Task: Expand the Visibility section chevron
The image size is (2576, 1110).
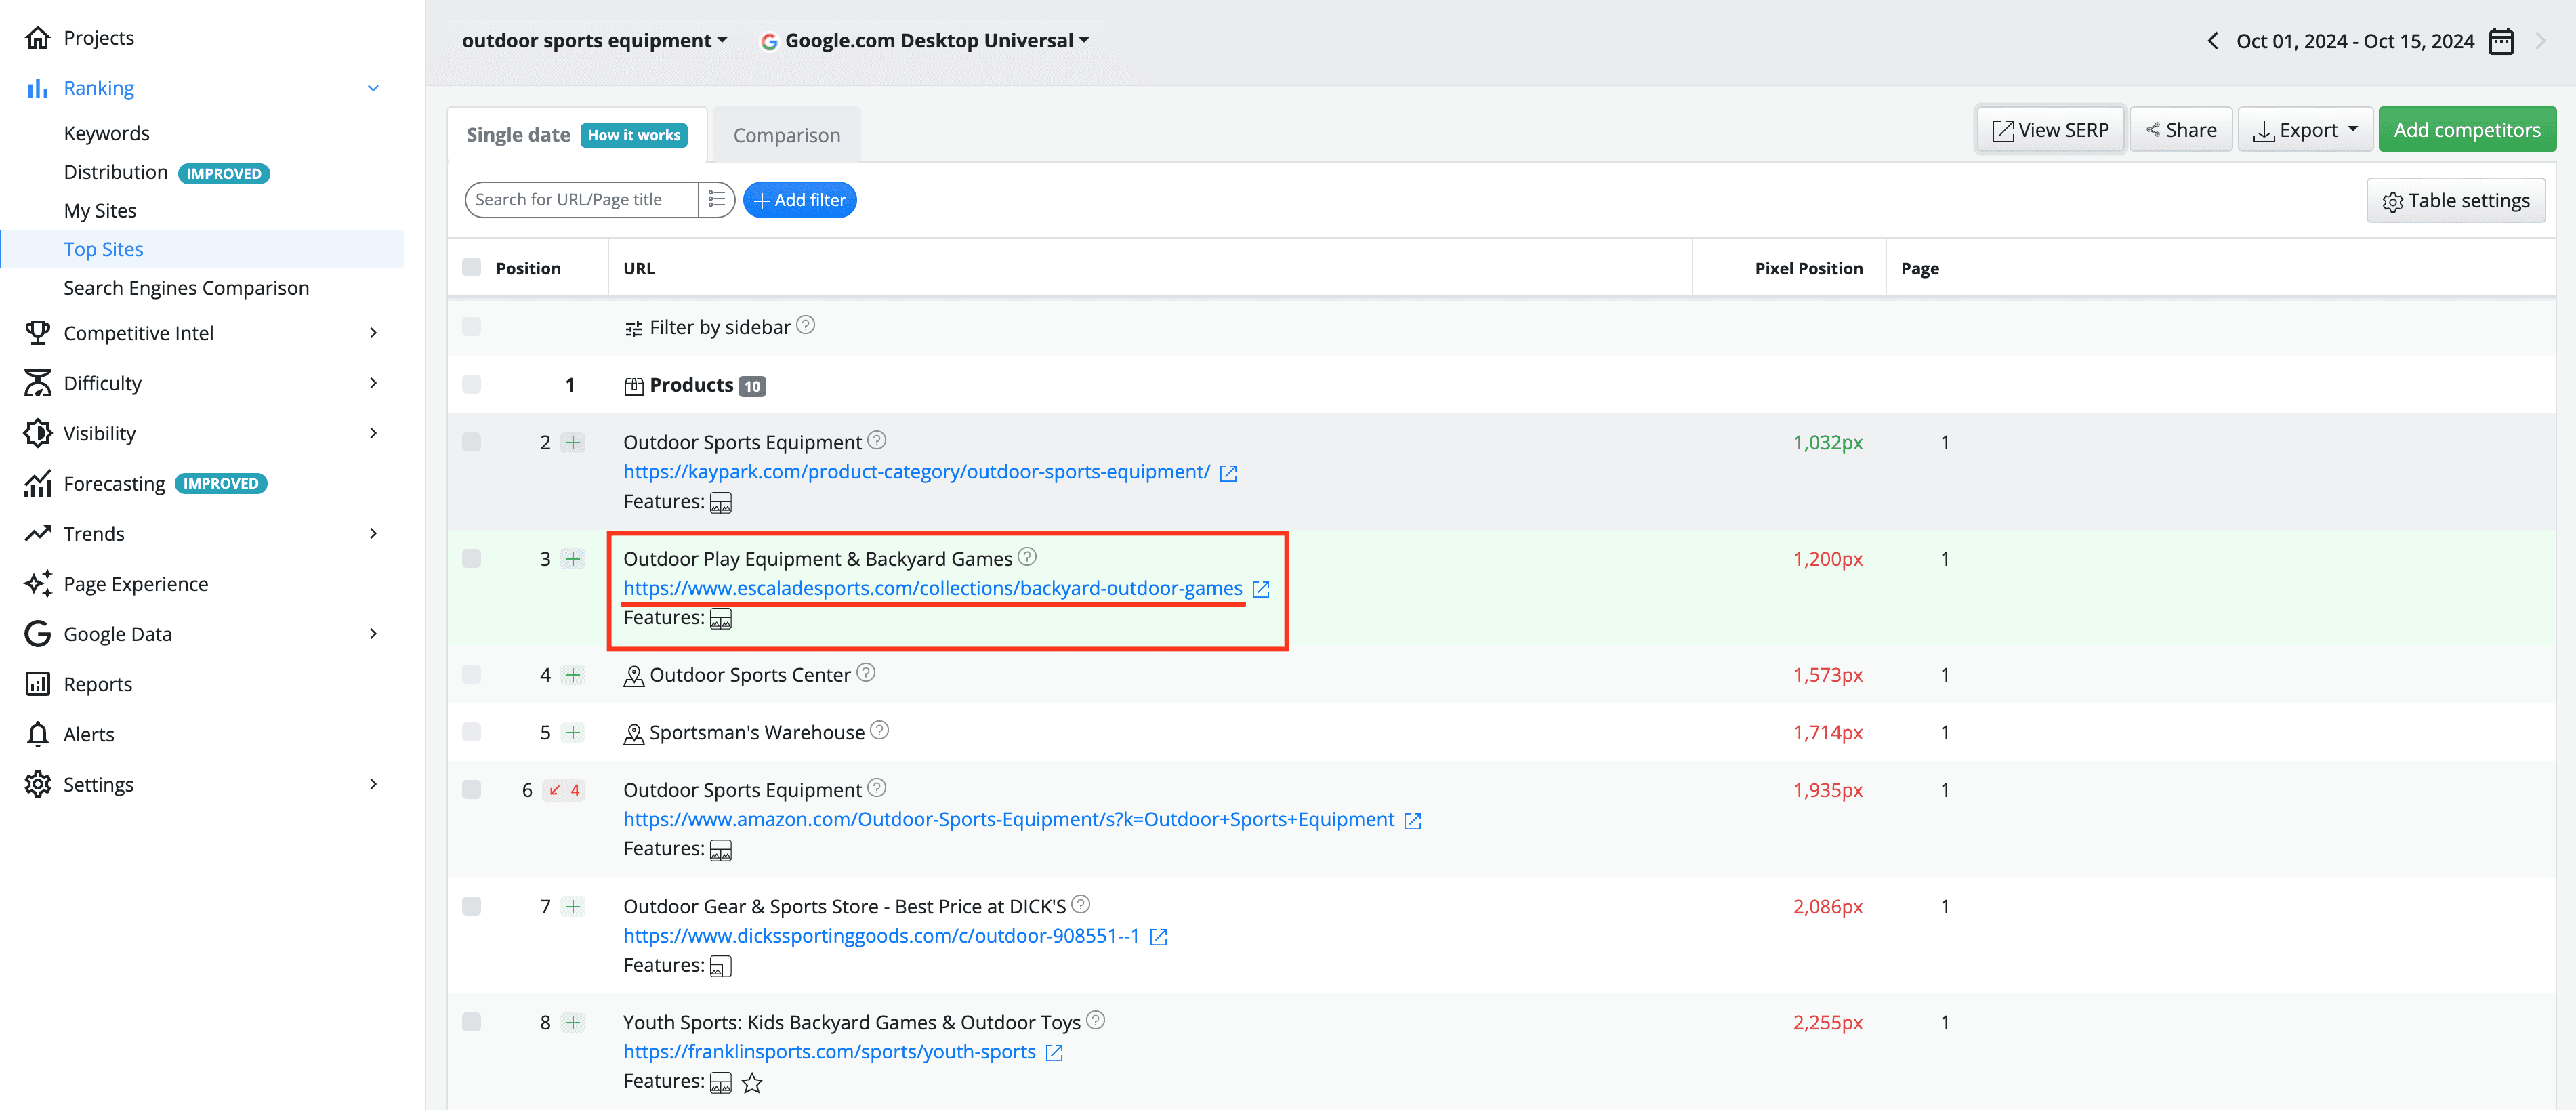Action: [373, 433]
